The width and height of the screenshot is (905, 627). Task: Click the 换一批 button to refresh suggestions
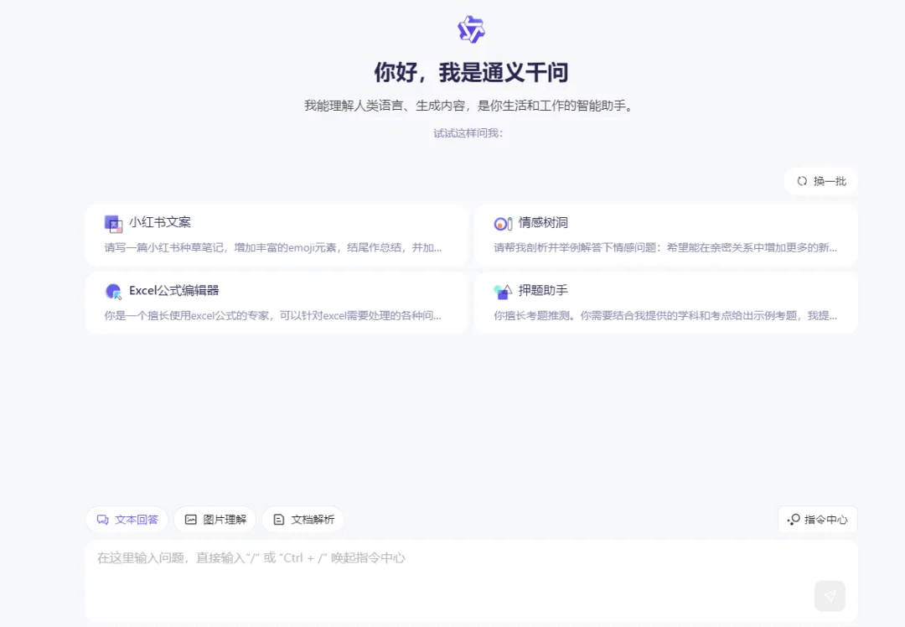click(x=820, y=181)
